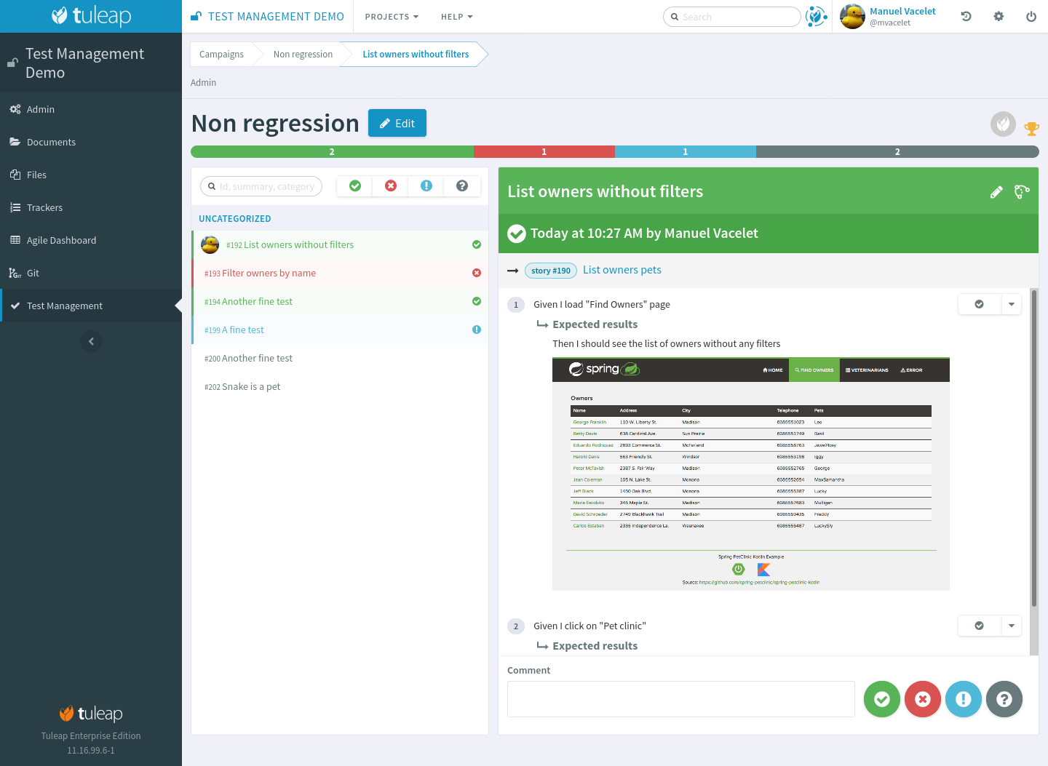Mark test as blocked with blue button
Image resolution: width=1048 pixels, height=766 pixels.
[x=963, y=699]
